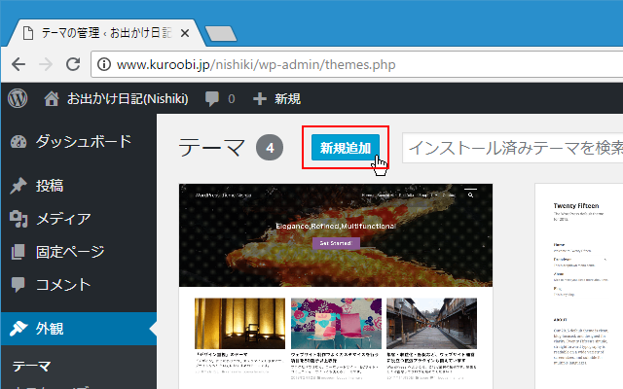
Task: Click the URL address bar
Action: click(357, 64)
